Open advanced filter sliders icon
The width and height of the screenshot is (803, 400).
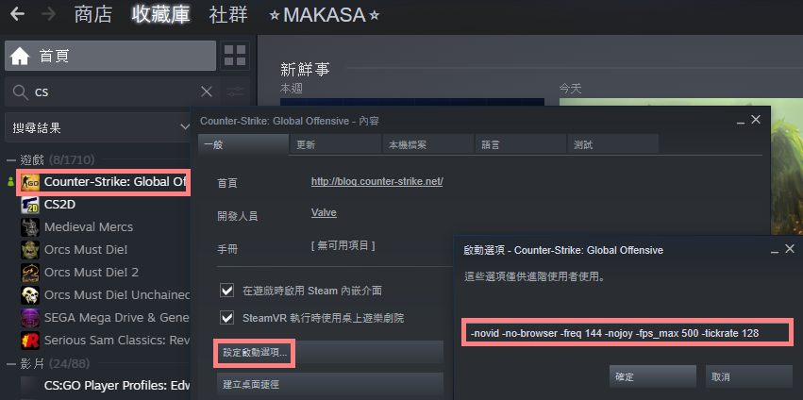point(235,92)
